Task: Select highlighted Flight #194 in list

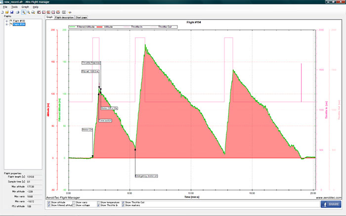Action: click(x=19, y=24)
